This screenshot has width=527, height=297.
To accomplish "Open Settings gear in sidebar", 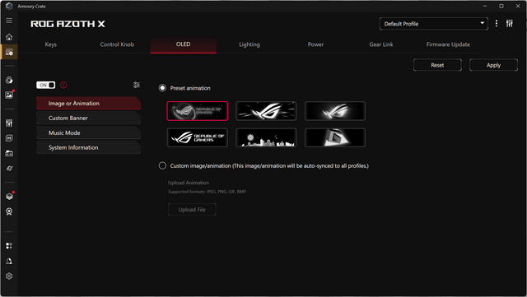I will click(x=9, y=276).
